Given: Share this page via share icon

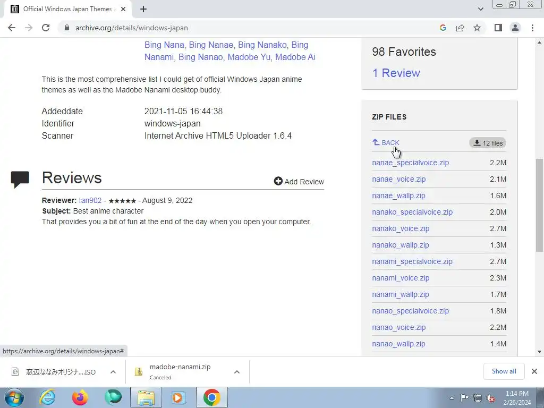Looking at the screenshot, I should pos(460,28).
